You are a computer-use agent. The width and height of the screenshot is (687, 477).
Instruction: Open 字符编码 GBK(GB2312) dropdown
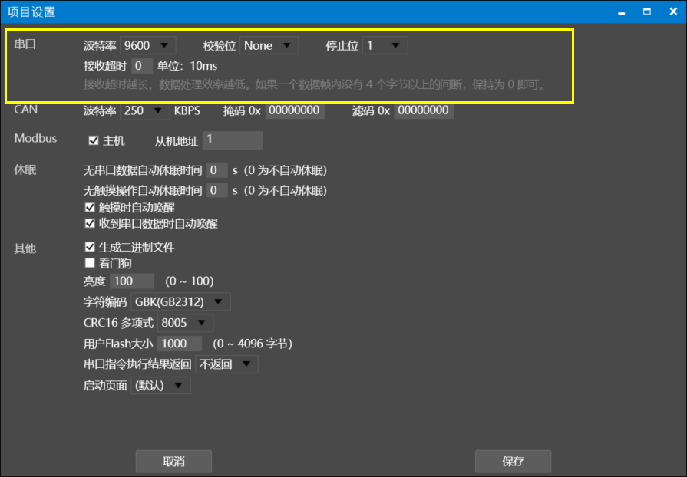click(180, 301)
